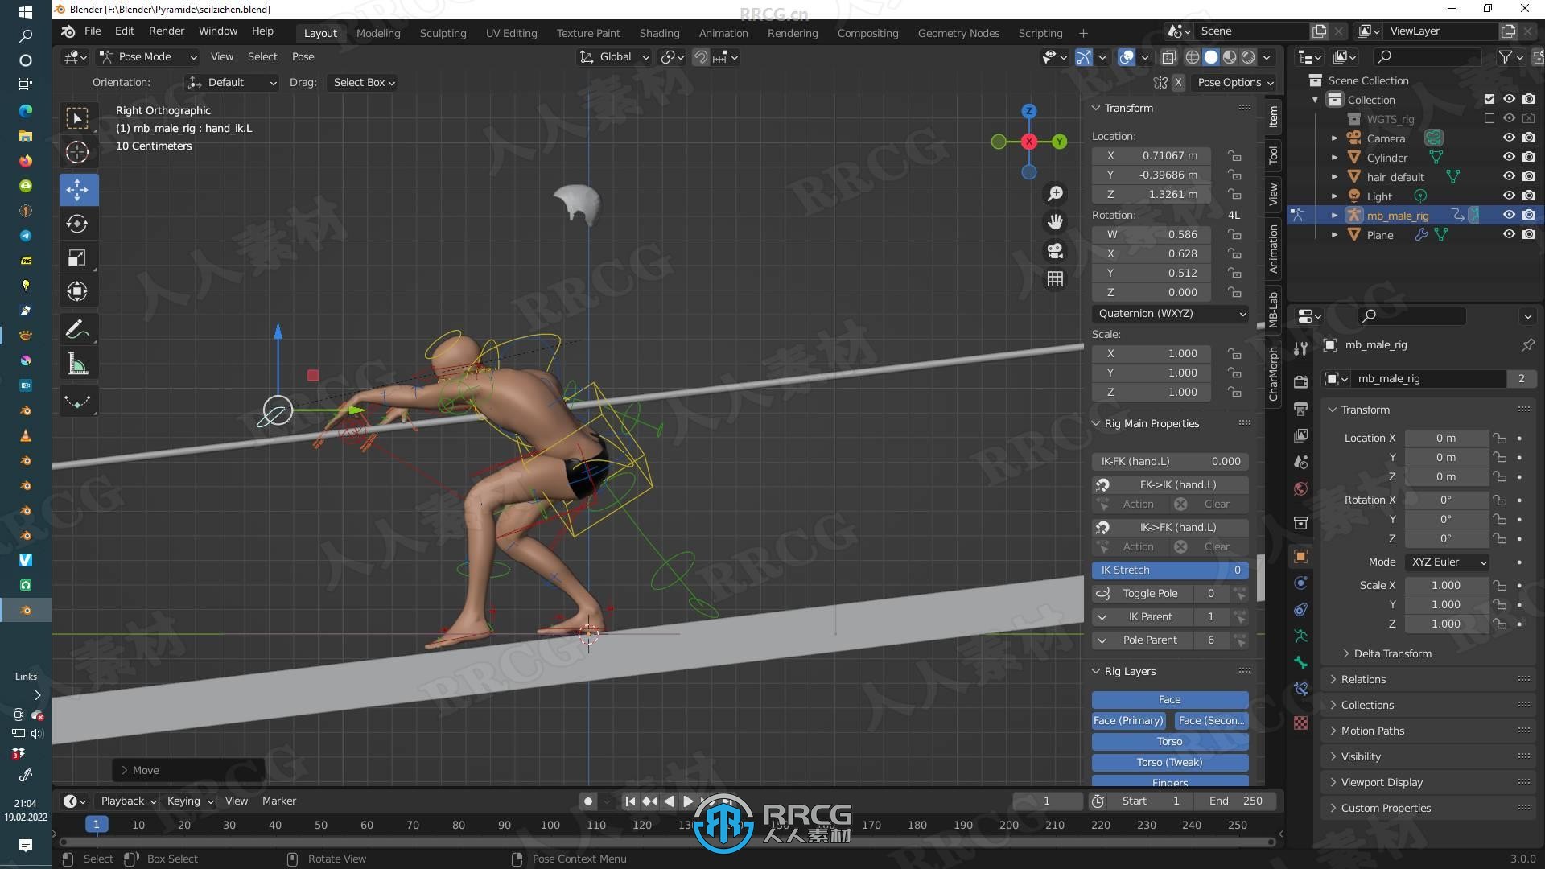Select the Move tool

(77, 190)
